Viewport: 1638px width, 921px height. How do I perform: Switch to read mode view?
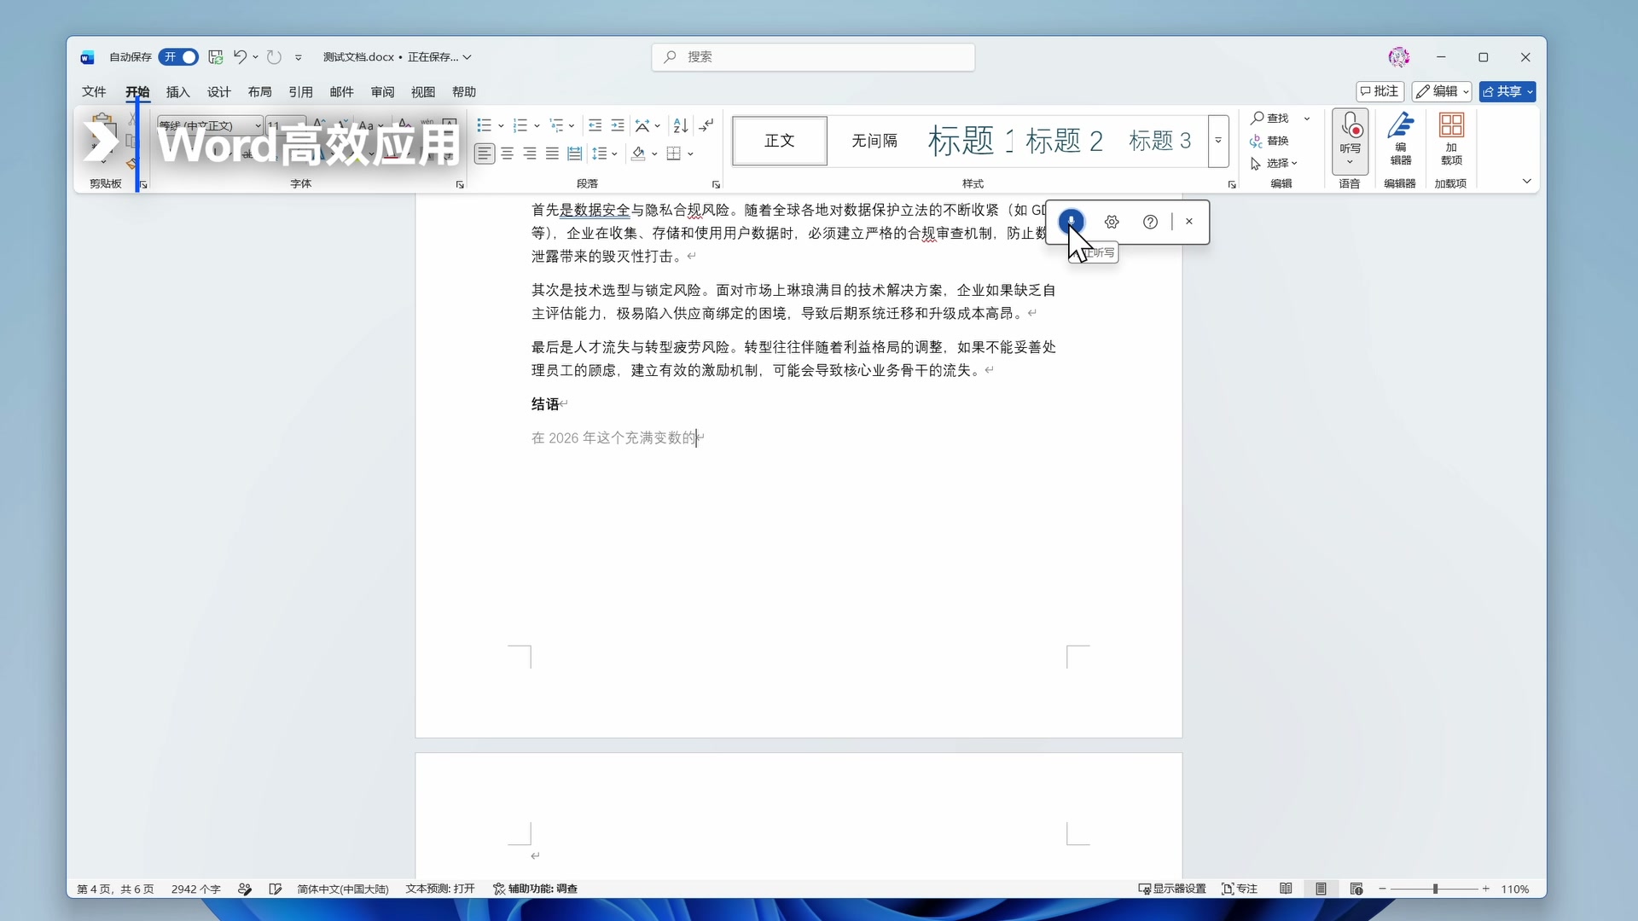coord(1286,889)
